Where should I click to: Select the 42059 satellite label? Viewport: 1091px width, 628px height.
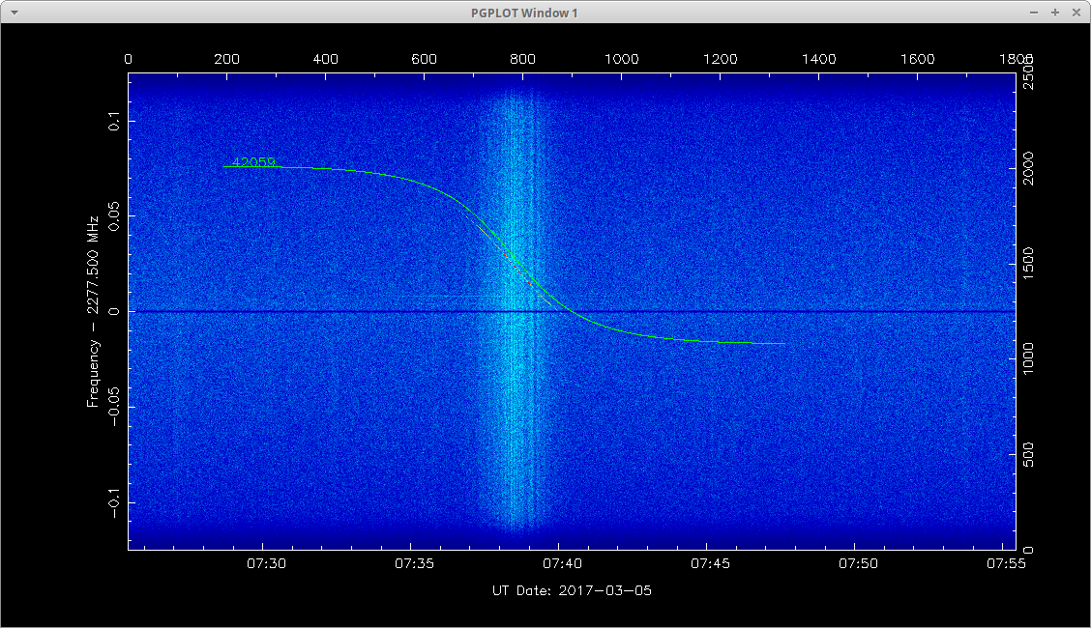click(253, 162)
